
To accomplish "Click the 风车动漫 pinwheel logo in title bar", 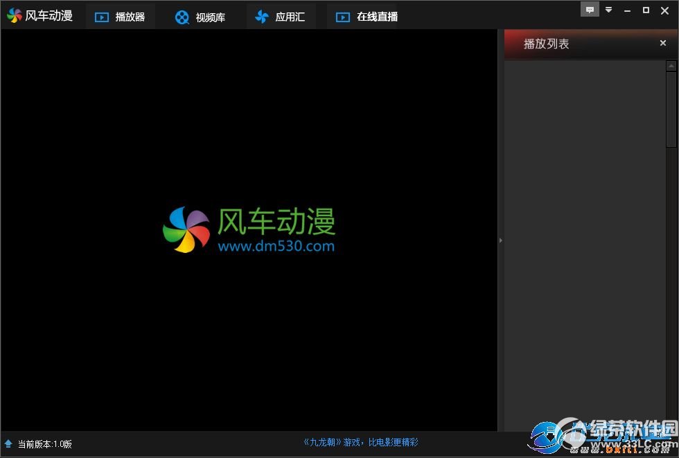I will (15, 15).
